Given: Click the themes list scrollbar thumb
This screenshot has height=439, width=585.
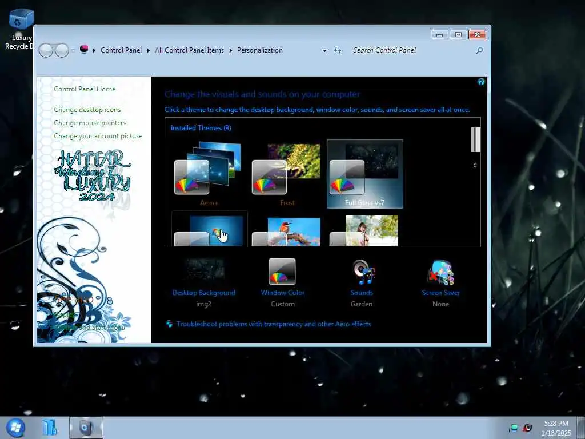Looking at the screenshot, I should click(475, 139).
